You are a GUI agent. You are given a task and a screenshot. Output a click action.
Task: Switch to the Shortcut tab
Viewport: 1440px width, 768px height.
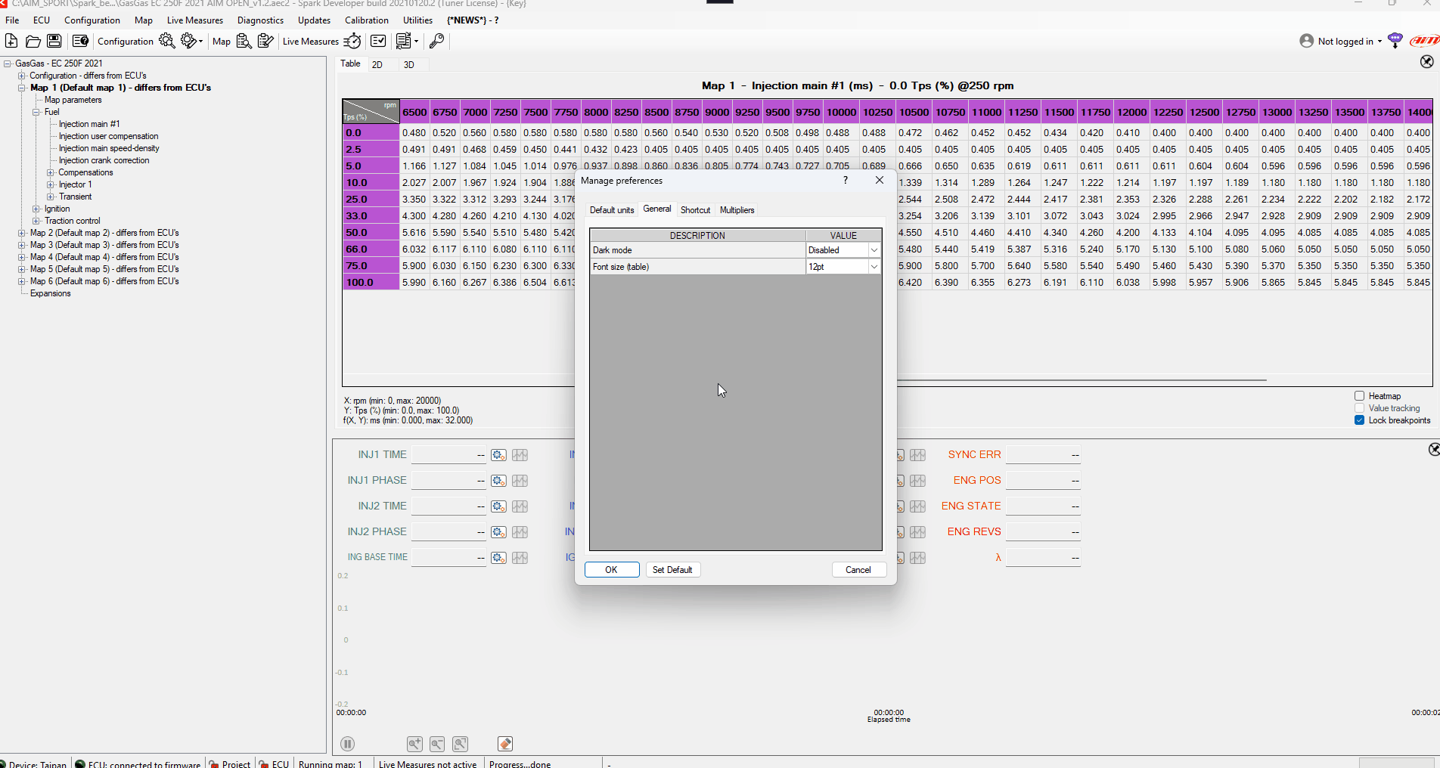pyautogui.click(x=694, y=210)
